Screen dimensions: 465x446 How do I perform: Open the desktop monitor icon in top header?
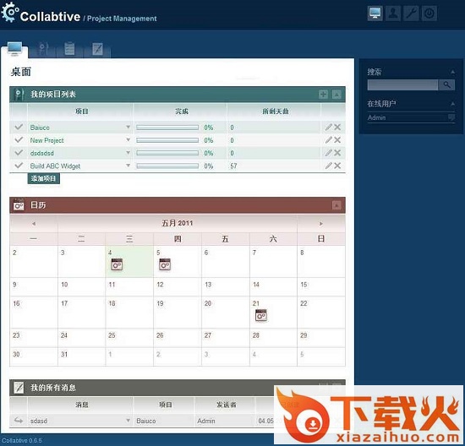pos(375,14)
